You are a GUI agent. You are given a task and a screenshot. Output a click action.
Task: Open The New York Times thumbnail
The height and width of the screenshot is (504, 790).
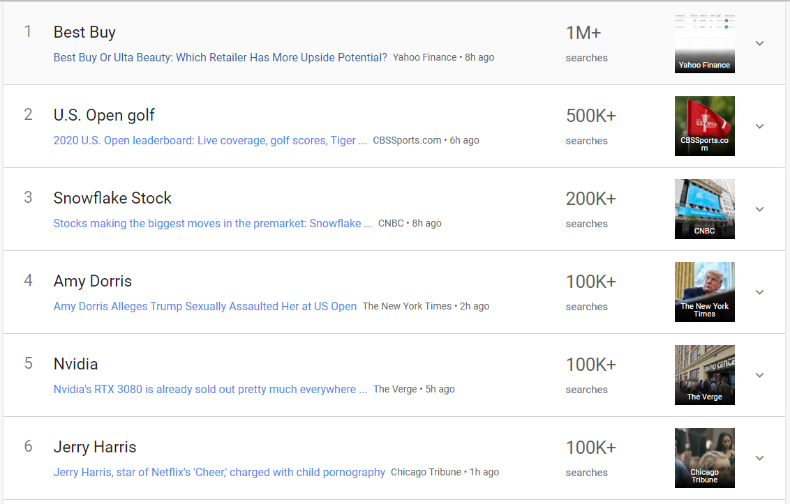[704, 292]
